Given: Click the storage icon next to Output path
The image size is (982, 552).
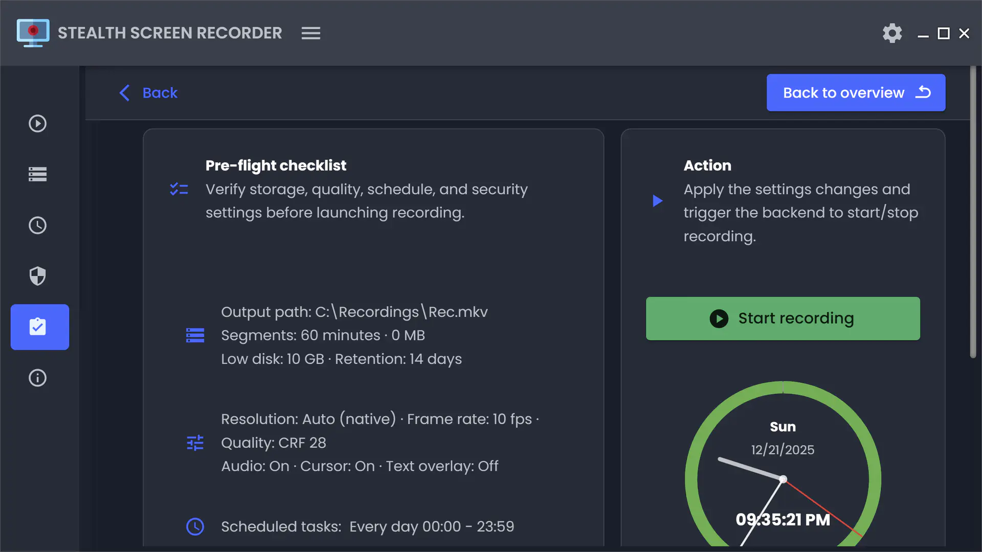Looking at the screenshot, I should pos(195,335).
